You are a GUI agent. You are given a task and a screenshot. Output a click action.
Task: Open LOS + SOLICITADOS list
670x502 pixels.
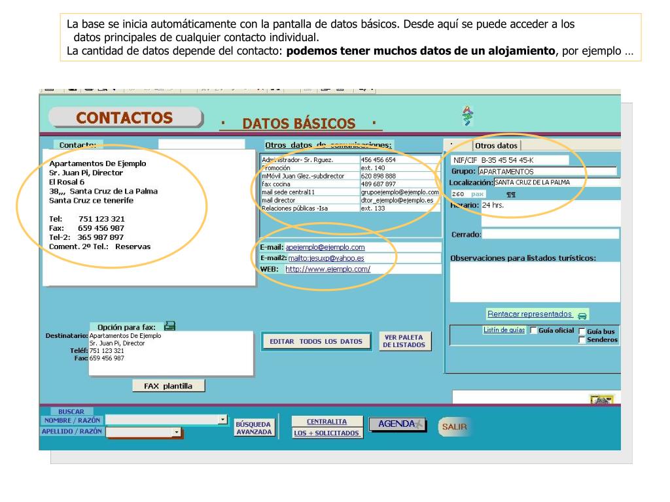point(327,433)
